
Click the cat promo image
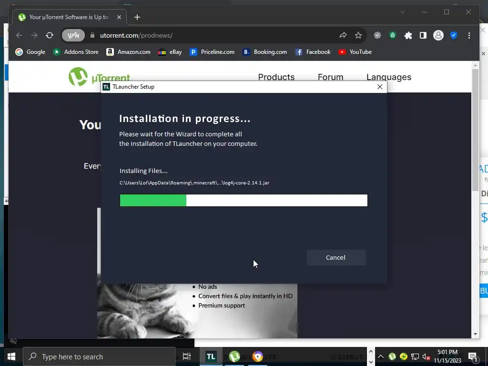tap(197, 311)
